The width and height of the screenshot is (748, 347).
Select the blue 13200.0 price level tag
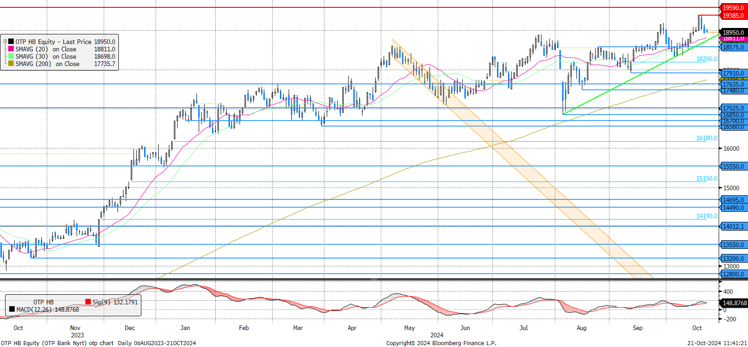pyautogui.click(x=733, y=259)
